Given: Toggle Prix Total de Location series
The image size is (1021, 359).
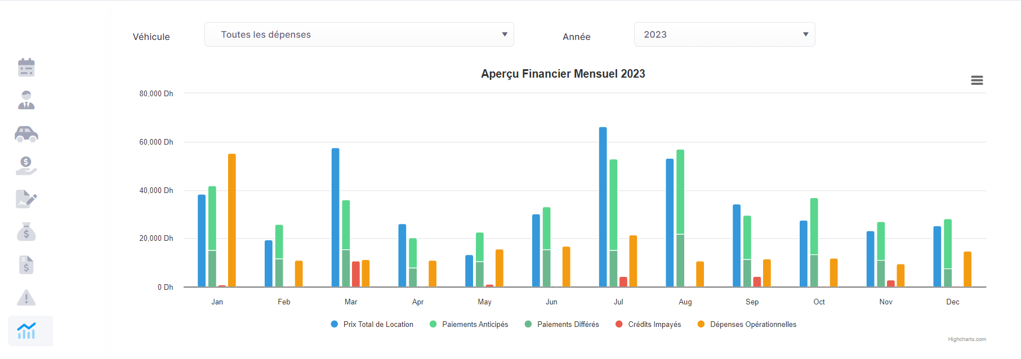Looking at the screenshot, I should point(378,325).
